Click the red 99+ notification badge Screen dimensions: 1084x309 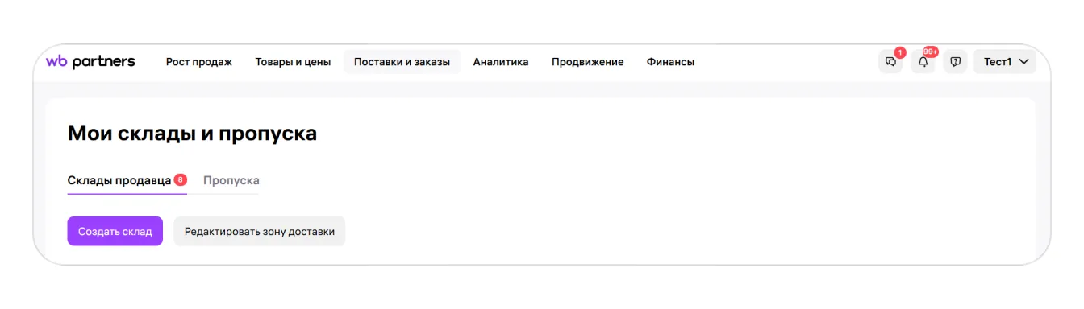[930, 51]
